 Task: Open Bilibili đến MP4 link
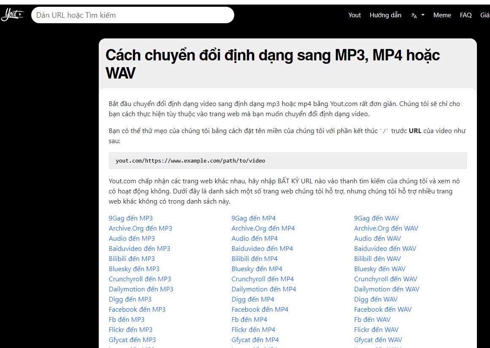(254, 258)
